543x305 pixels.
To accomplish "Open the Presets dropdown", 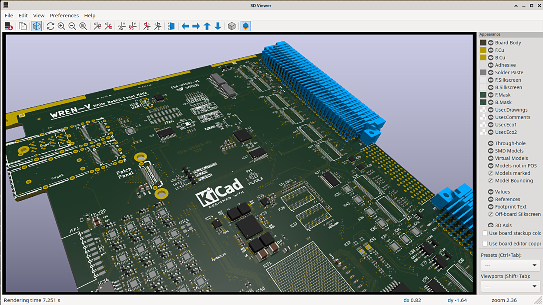I will click(510, 265).
